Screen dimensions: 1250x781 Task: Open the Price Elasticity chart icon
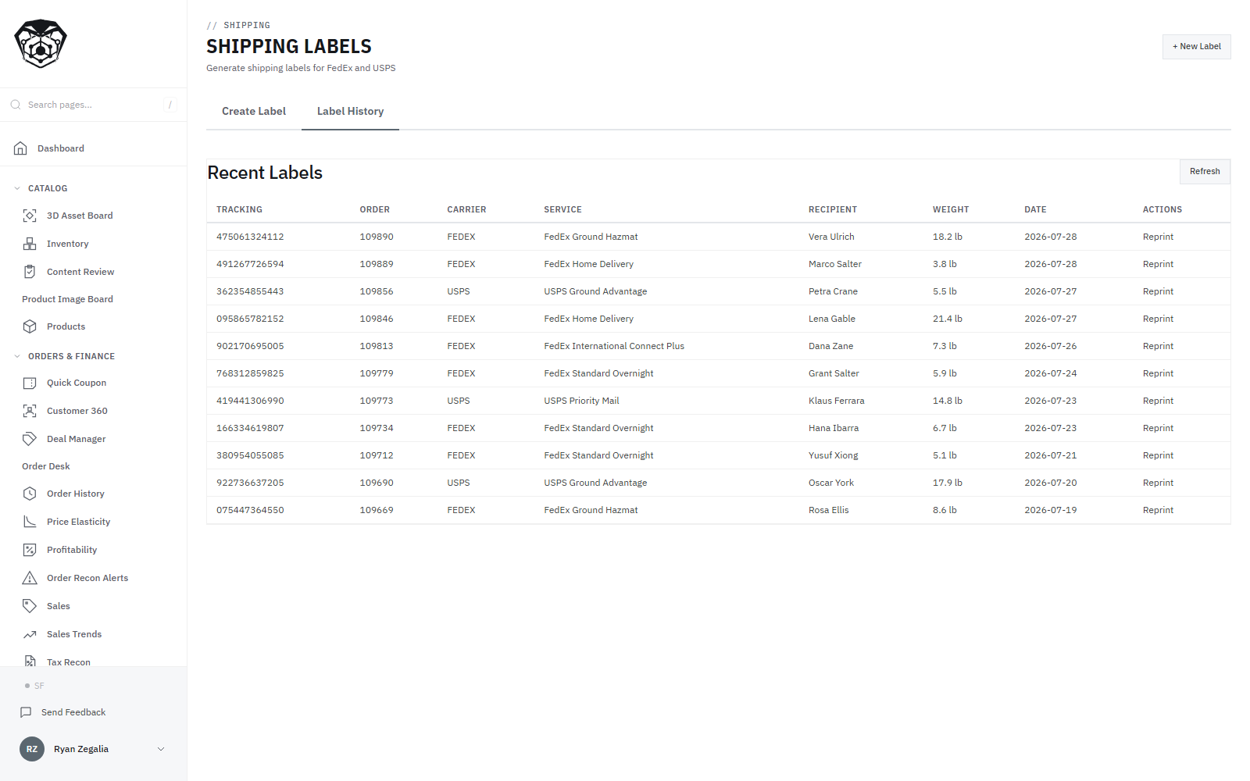coord(30,522)
